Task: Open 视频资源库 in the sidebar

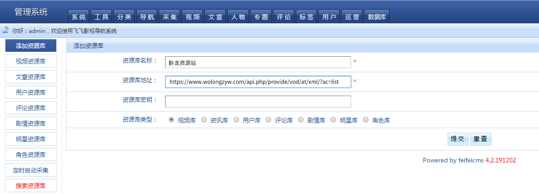Action: [31, 61]
